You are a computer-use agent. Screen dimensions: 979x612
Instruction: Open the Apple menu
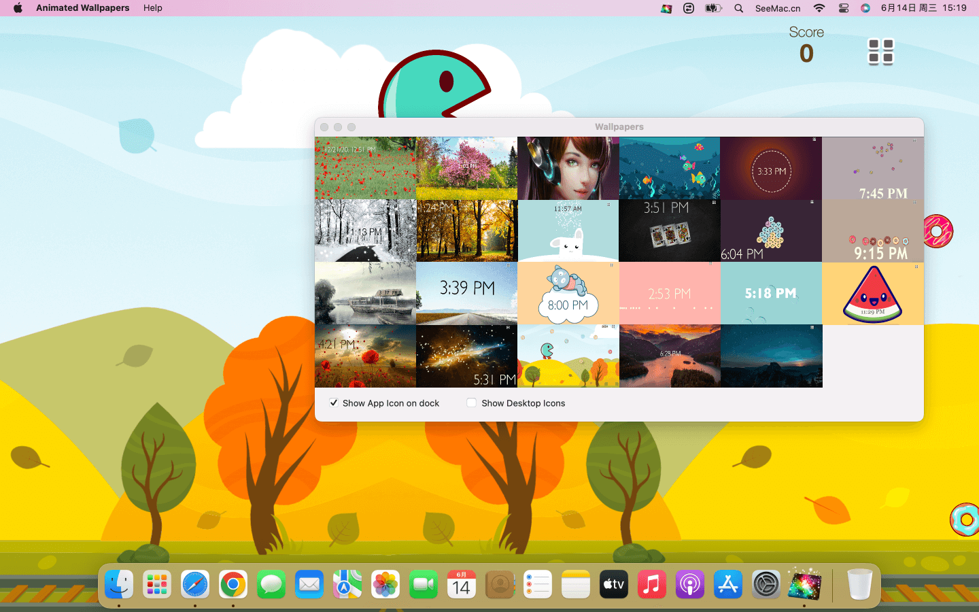[x=18, y=8]
